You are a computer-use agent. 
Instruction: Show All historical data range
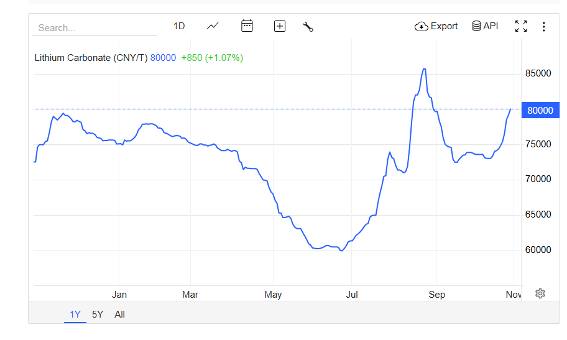(120, 315)
